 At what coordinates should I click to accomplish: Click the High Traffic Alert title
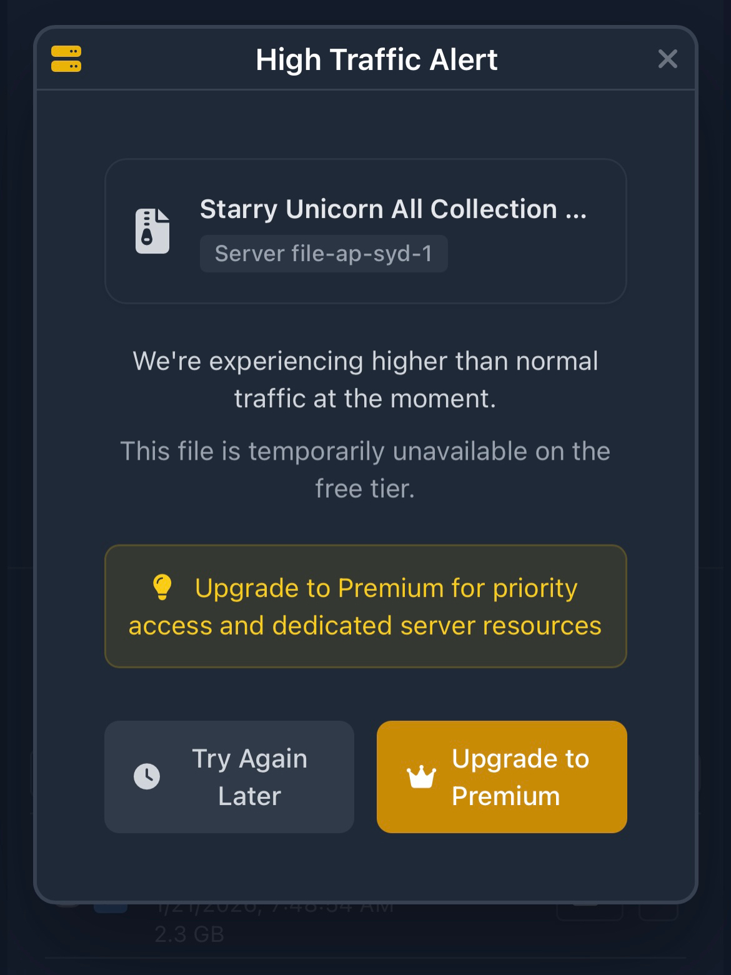point(376,60)
